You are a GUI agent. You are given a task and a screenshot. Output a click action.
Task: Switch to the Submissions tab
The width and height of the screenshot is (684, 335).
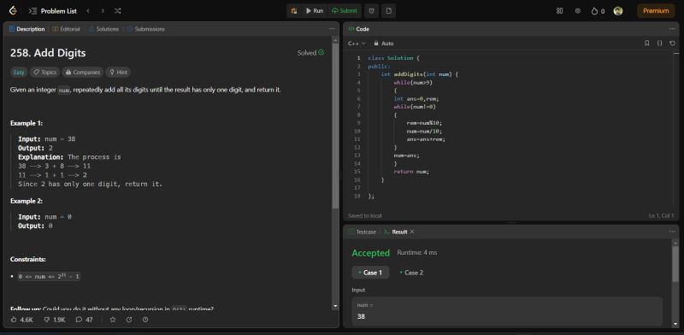click(x=146, y=29)
